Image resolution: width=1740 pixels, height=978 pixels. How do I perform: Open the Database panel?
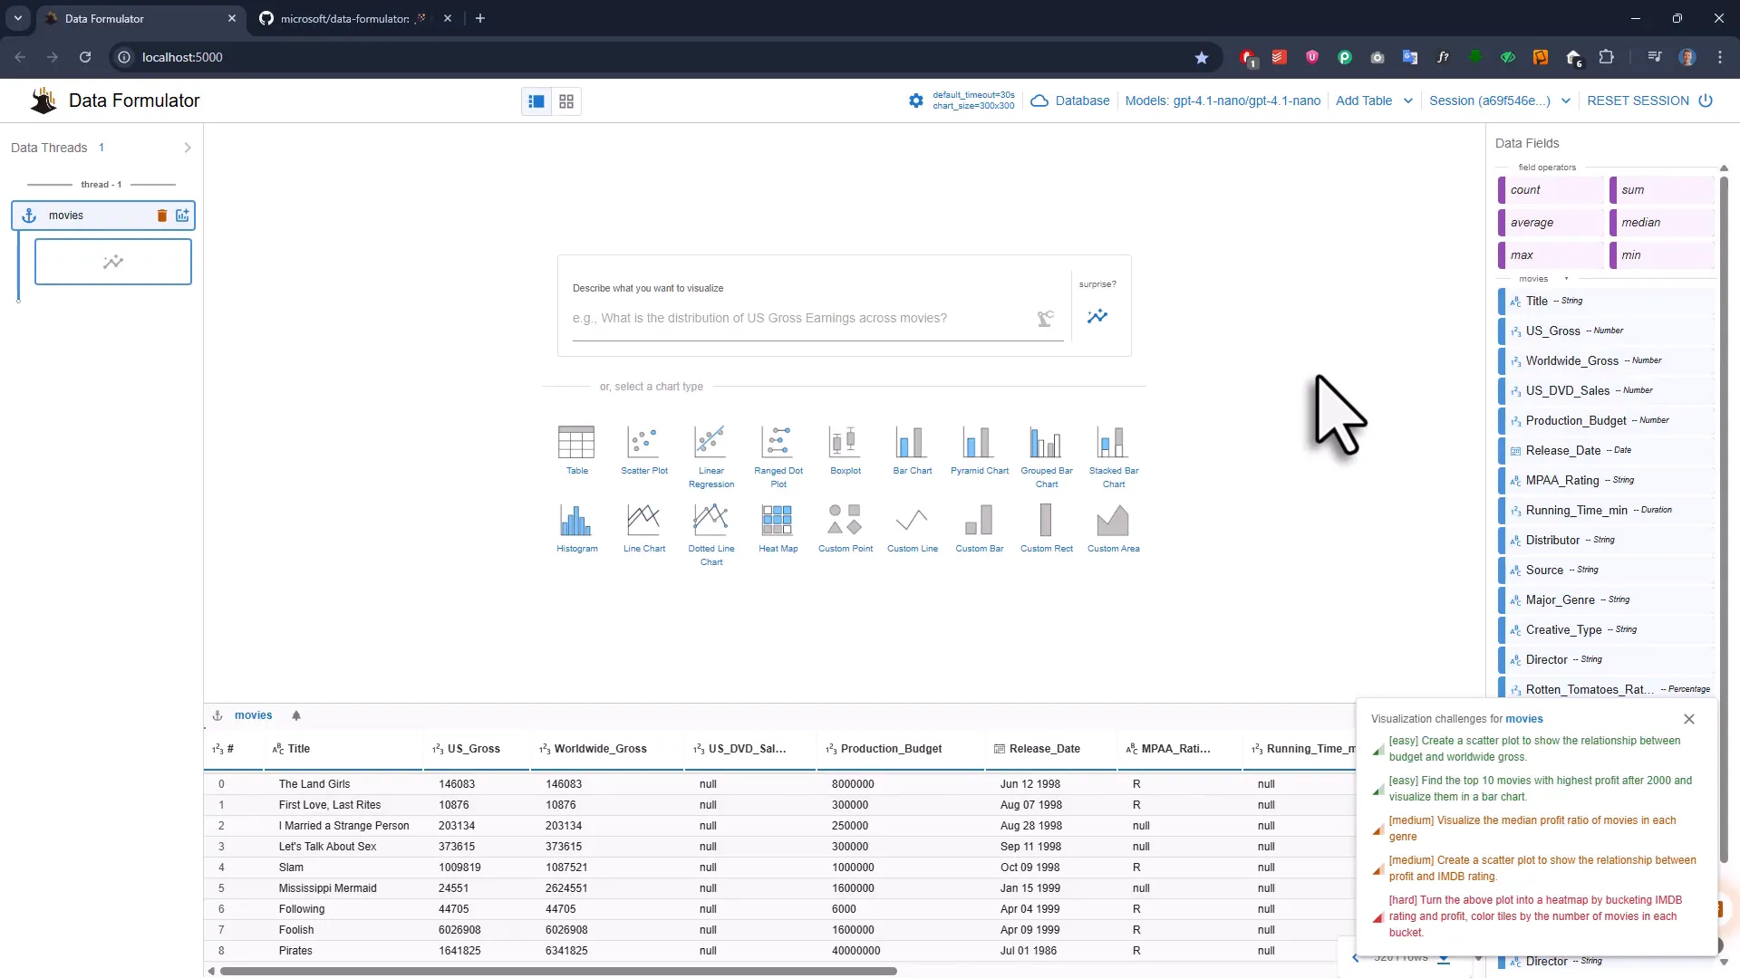1070,101
